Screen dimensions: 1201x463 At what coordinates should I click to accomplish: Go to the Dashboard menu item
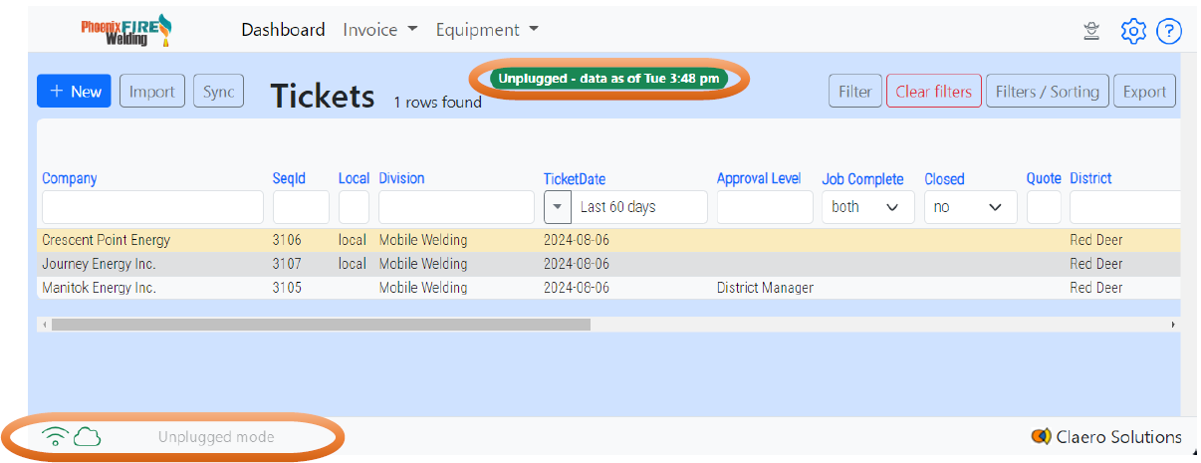[283, 30]
